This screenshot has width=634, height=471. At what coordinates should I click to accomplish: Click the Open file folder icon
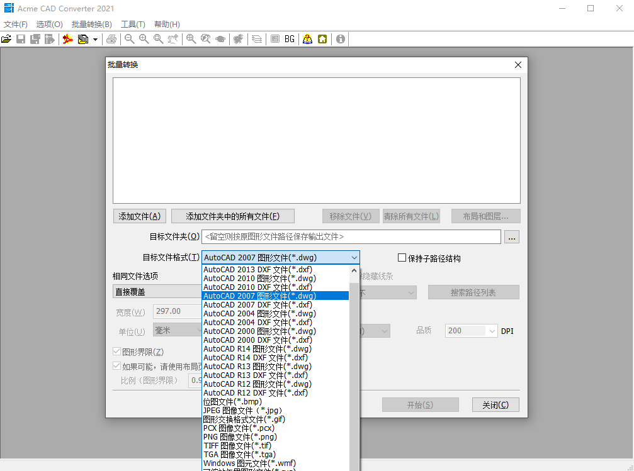(6, 39)
